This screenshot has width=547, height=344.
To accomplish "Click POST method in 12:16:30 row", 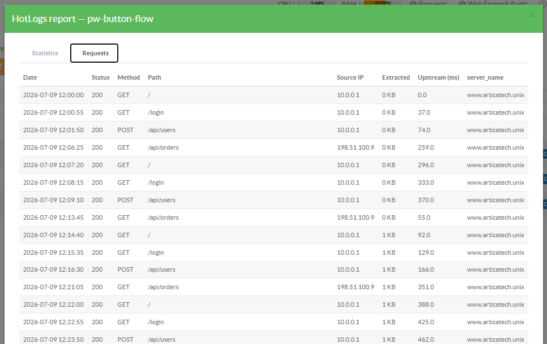I will click(125, 269).
